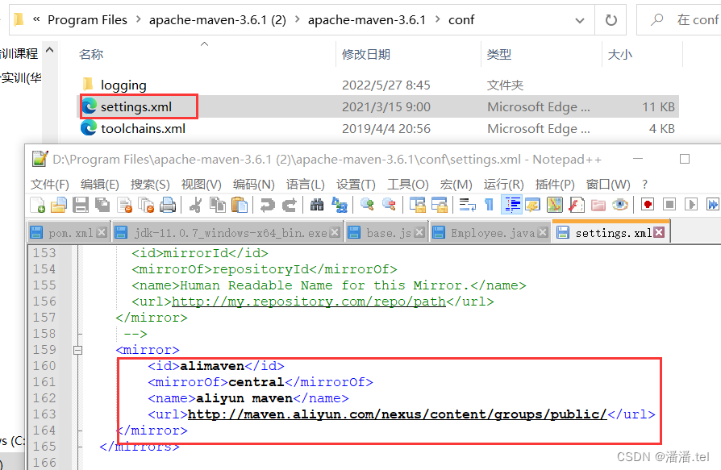Open the 插件(P) menu
Viewport: 721px width, 470px height.
(x=555, y=185)
